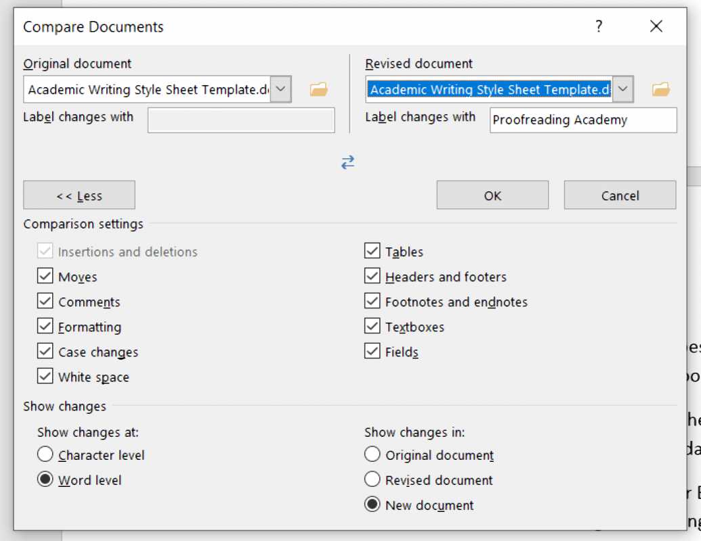This screenshot has height=541, width=701.
Task: Uncheck the Moves checkbox
Action: click(45, 277)
